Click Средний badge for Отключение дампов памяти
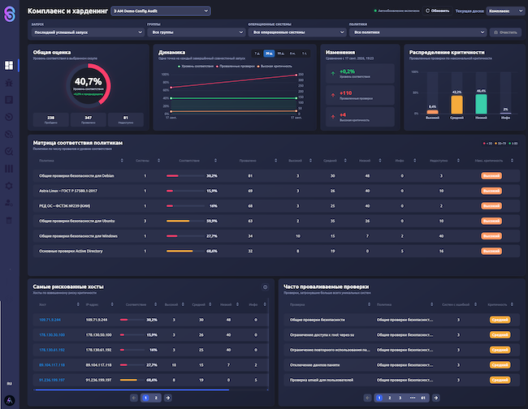 point(500,365)
